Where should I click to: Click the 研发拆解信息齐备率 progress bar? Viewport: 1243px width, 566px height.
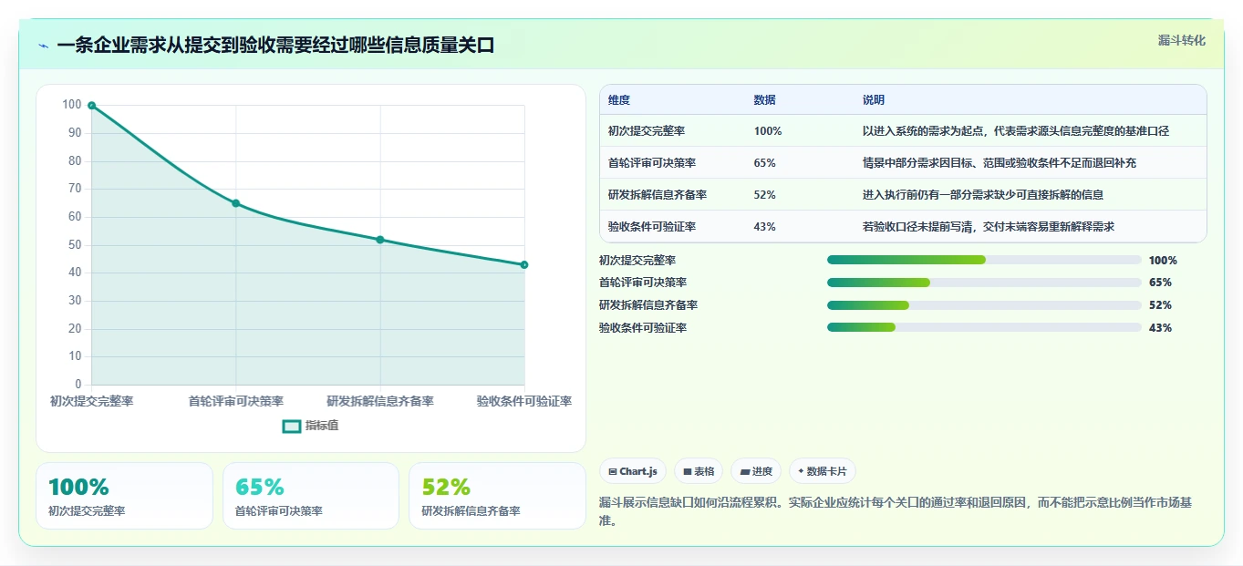point(984,305)
